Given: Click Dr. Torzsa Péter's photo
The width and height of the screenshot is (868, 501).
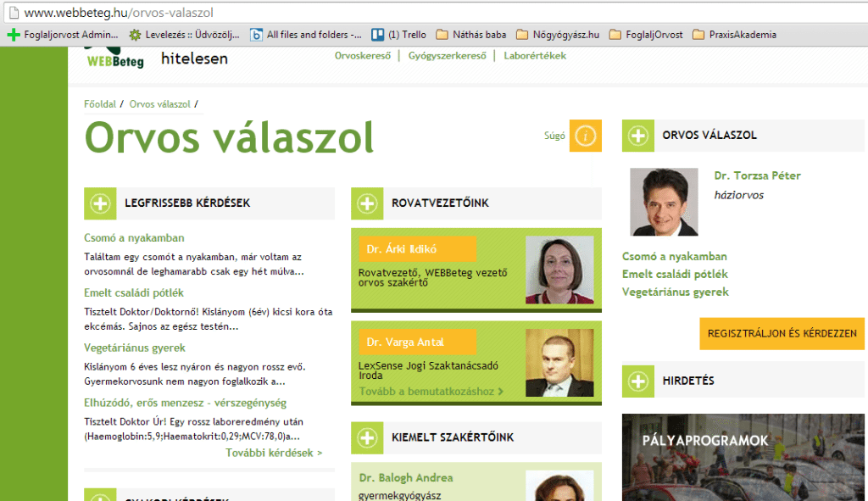Looking at the screenshot, I should 664,202.
